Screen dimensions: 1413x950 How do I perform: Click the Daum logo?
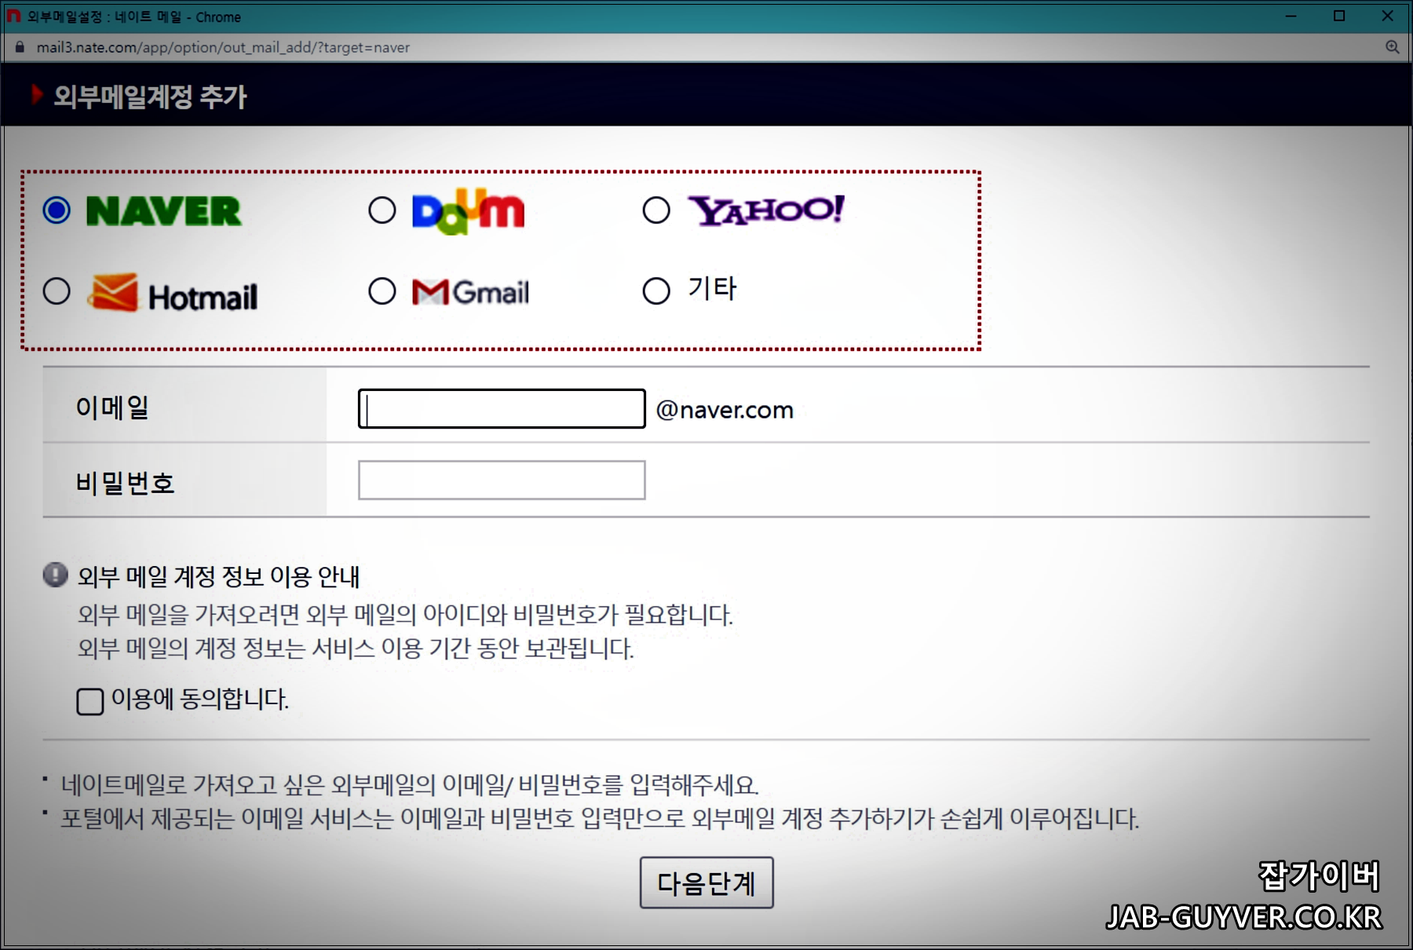(468, 211)
